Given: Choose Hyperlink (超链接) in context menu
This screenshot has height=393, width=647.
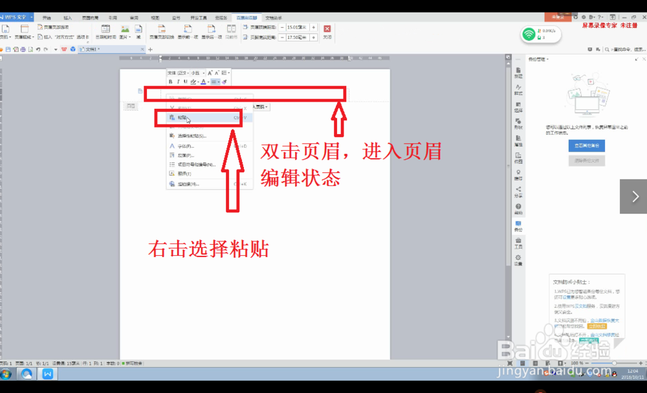Looking at the screenshot, I should [x=209, y=184].
